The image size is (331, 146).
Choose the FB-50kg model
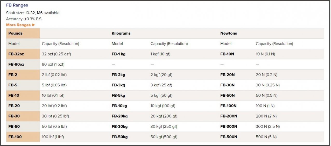[119, 137]
